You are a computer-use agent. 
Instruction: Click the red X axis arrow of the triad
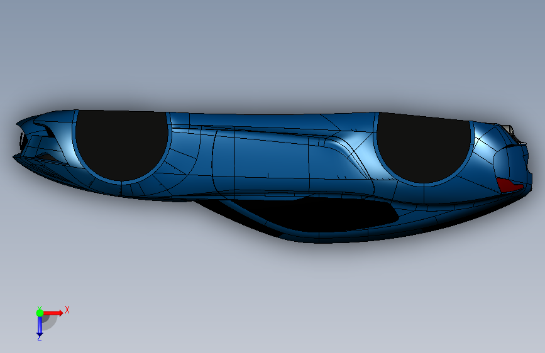pos(53,313)
